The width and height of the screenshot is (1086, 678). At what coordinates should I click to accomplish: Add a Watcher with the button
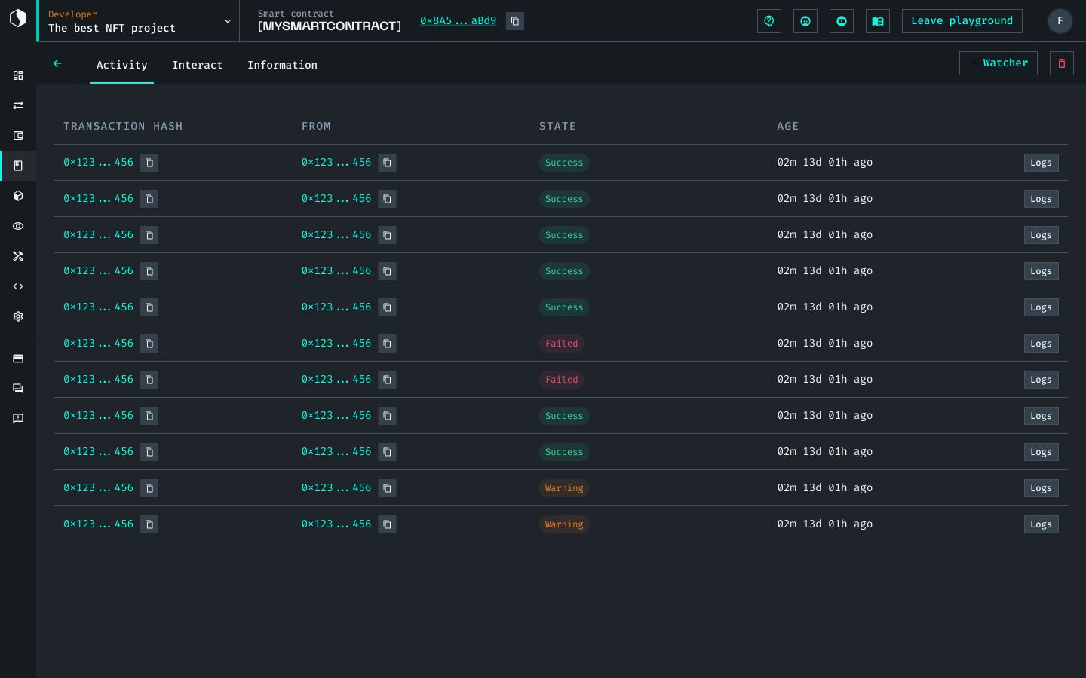(x=999, y=63)
